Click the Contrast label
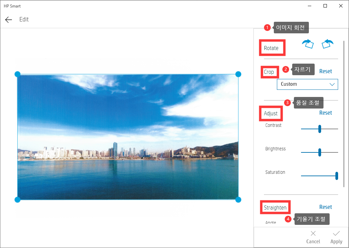 pos(273,125)
